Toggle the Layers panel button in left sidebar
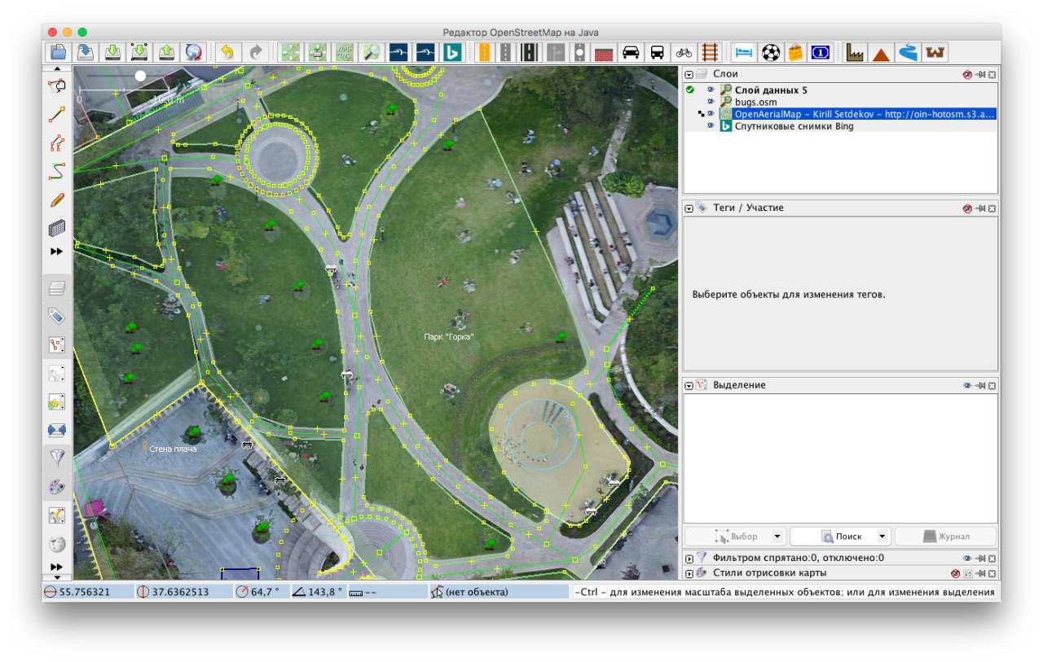 [x=57, y=287]
